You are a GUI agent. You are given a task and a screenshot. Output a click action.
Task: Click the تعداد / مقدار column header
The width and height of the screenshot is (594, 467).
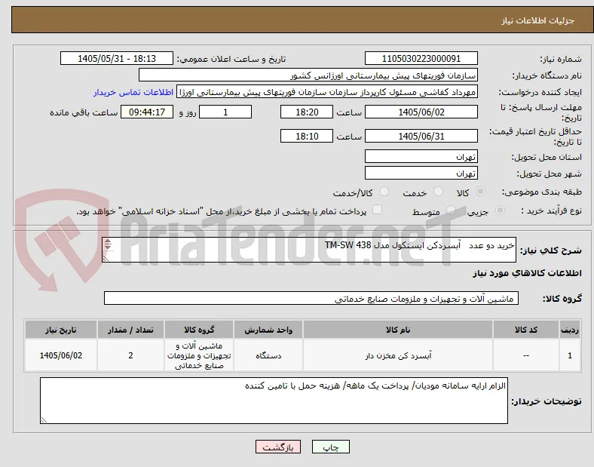[x=130, y=330]
